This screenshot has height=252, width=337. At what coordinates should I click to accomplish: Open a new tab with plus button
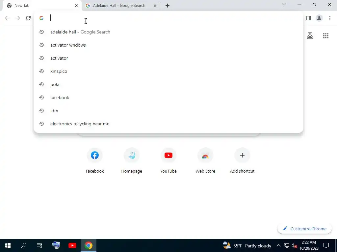click(168, 6)
